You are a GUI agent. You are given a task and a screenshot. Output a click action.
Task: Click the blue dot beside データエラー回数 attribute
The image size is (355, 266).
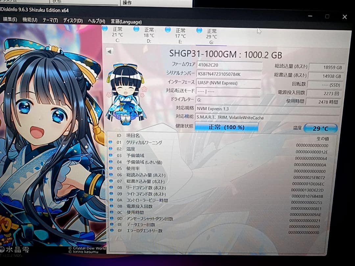111,225
